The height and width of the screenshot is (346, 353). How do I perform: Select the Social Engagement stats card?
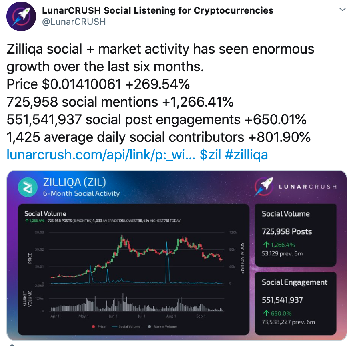[295, 304]
